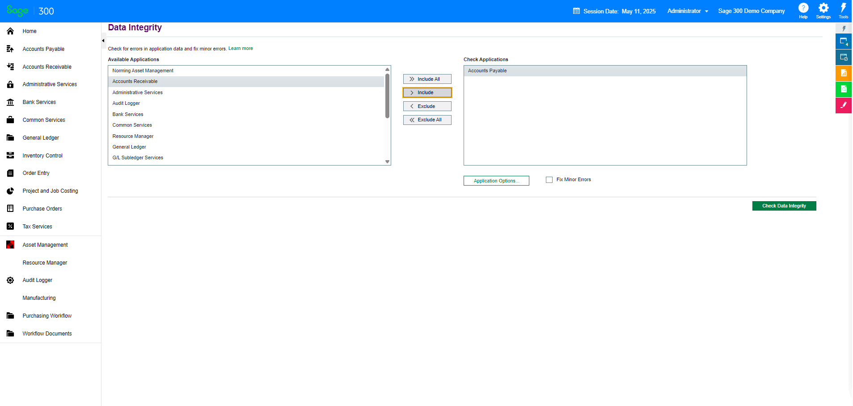Click the Inventory Control icon
This screenshot has width=853, height=406.
tap(10, 156)
